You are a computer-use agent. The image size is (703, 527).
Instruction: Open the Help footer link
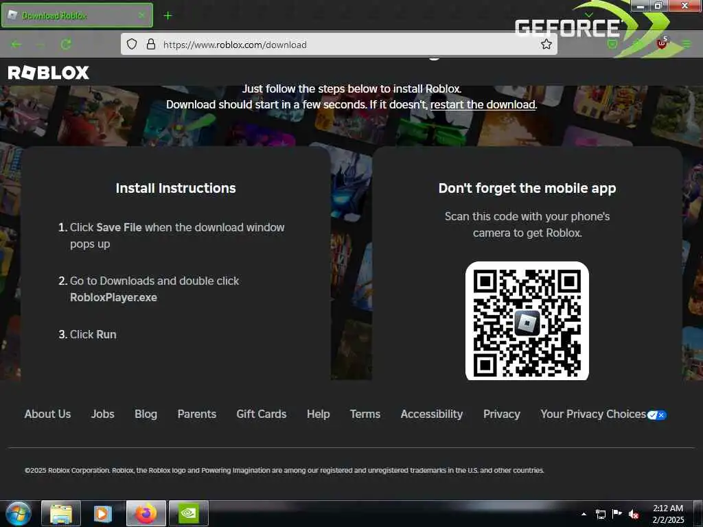coord(319,414)
